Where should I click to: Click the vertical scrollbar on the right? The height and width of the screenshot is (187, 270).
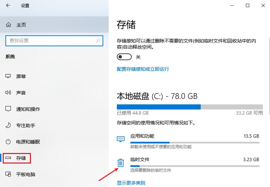click(x=269, y=76)
